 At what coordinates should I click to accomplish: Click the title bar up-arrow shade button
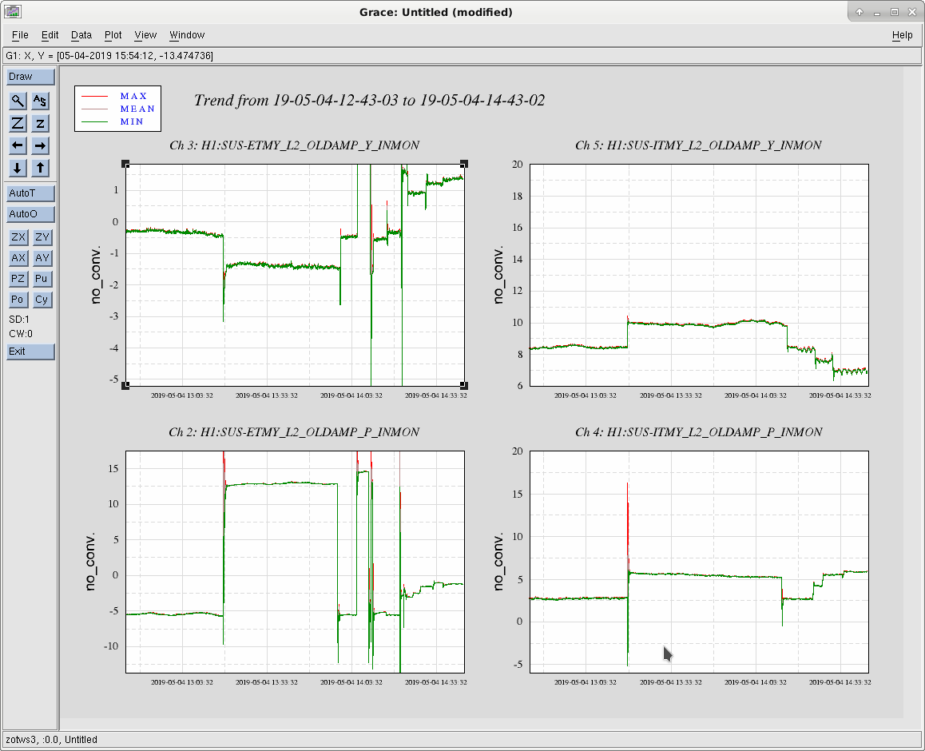(x=859, y=12)
